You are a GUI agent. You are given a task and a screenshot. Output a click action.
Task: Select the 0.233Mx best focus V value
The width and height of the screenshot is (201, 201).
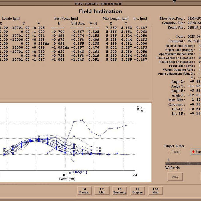click(41, 44)
